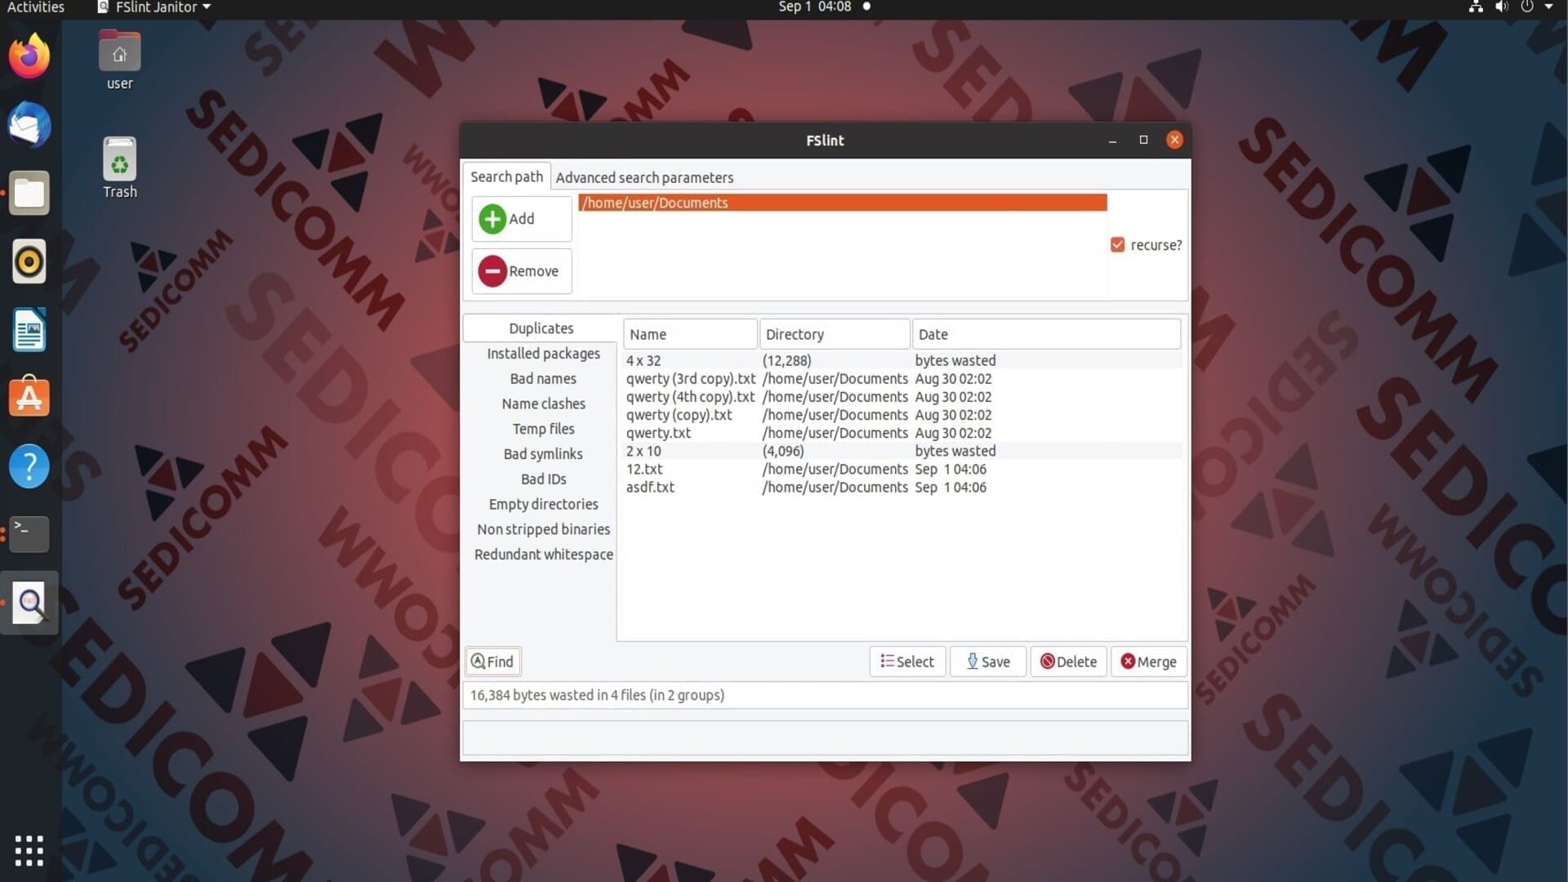
Task: Click the Merge button
Action: point(1148,661)
